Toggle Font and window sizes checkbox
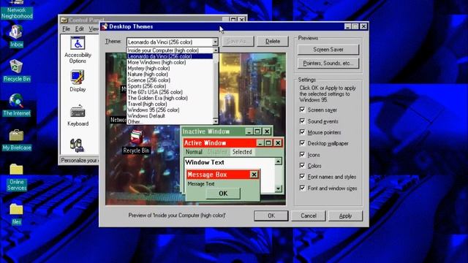The image size is (468, 263). (x=302, y=188)
